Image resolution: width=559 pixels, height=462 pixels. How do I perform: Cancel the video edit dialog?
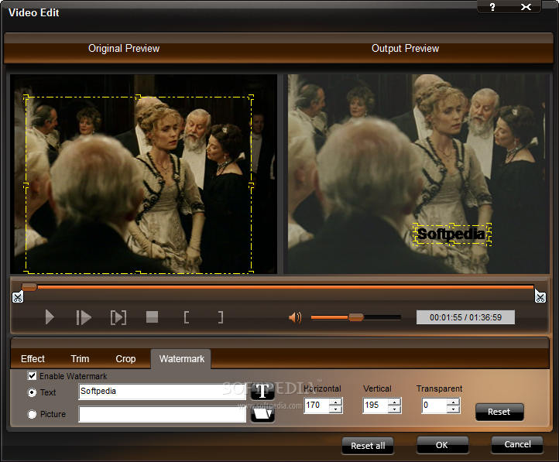pos(517,444)
